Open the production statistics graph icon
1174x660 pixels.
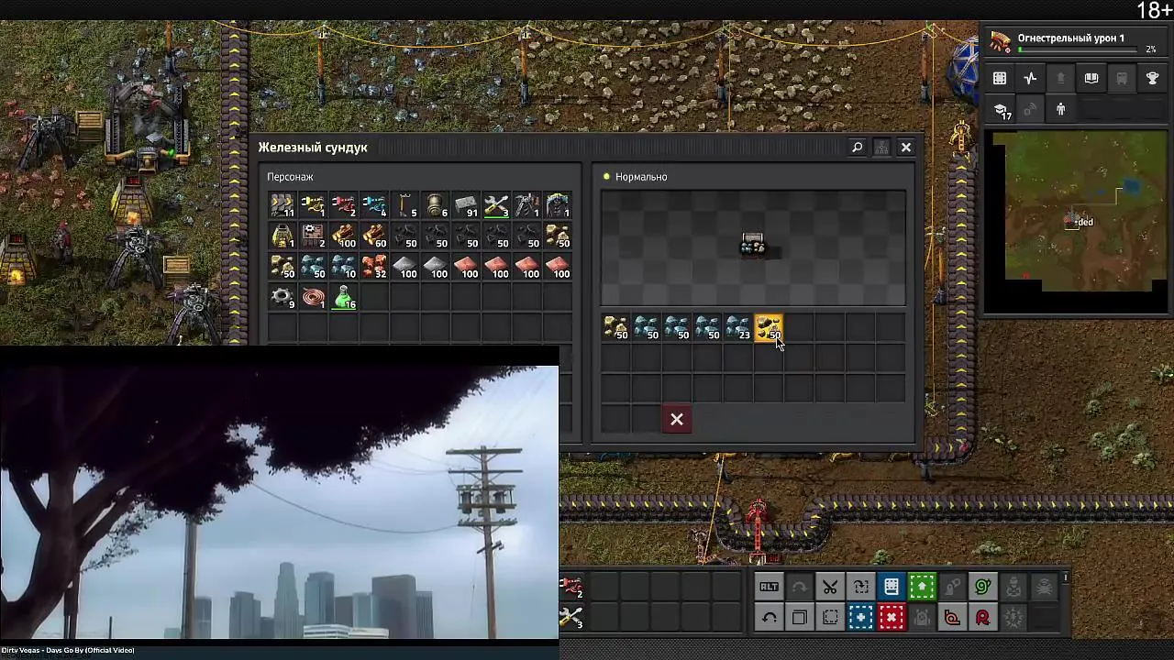pos(1030,79)
